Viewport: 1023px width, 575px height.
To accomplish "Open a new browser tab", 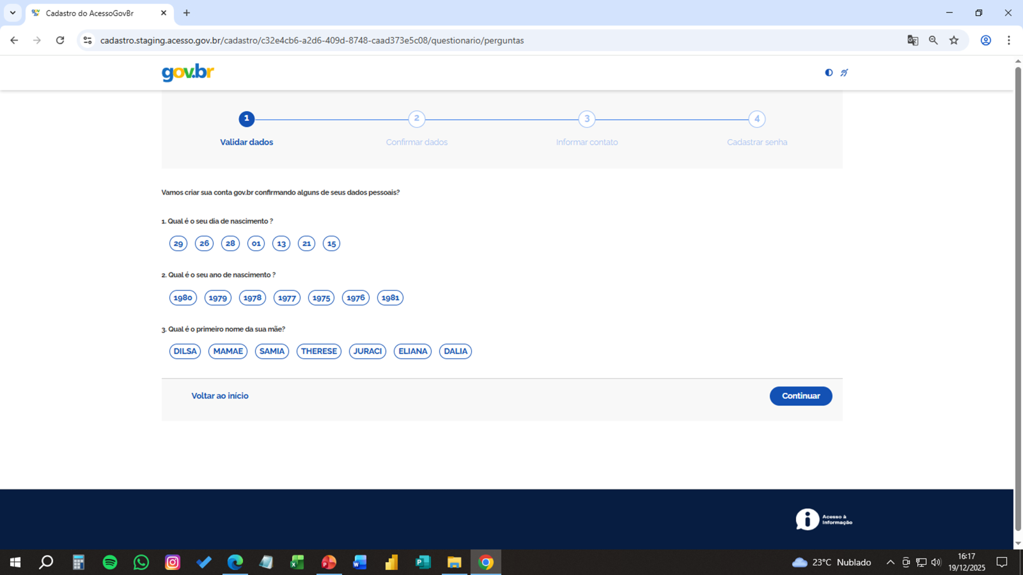I will point(187,13).
